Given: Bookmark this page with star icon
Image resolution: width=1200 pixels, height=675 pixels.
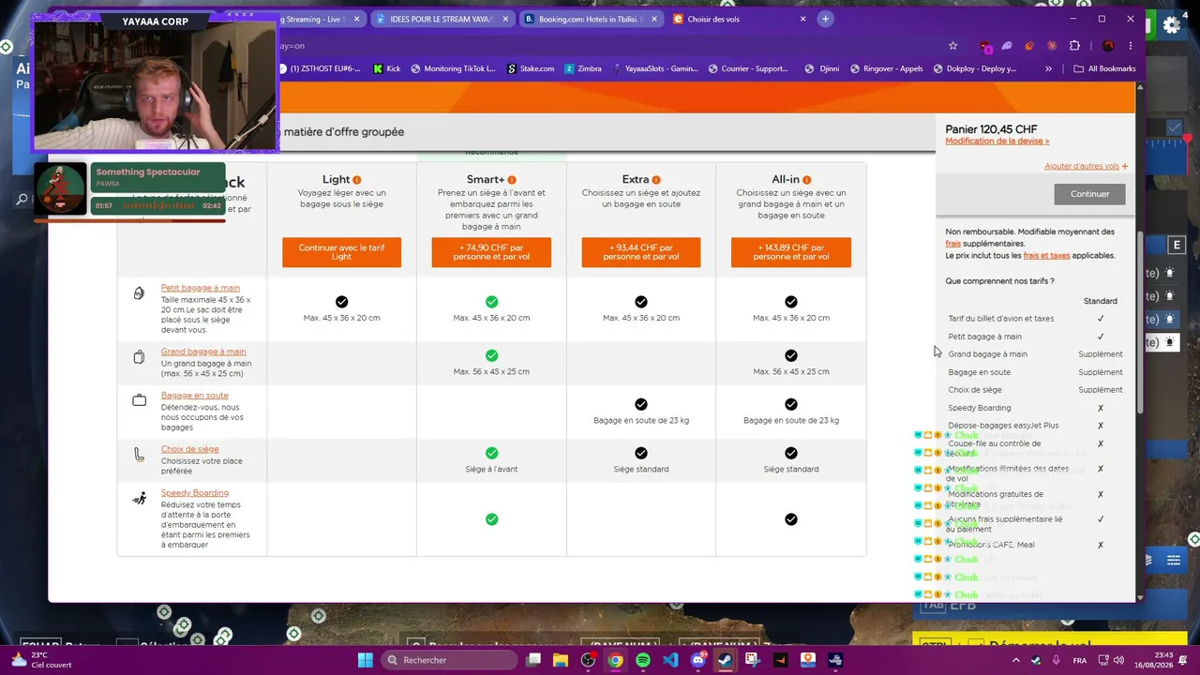Looking at the screenshot, I should [x=952, y=46].
